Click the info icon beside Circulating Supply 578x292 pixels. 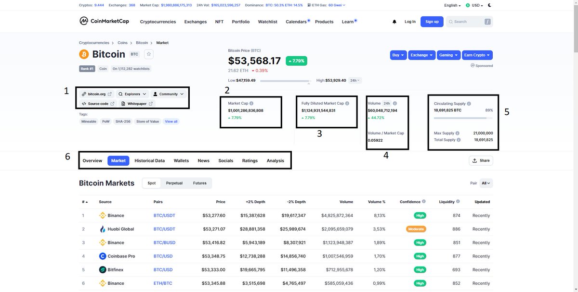469,104
